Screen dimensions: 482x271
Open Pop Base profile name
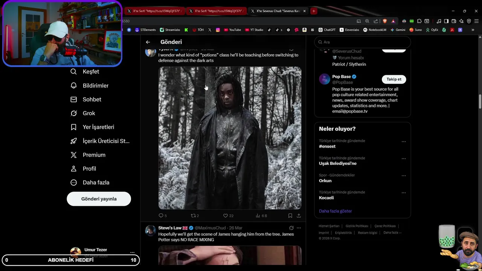(342, 76)
